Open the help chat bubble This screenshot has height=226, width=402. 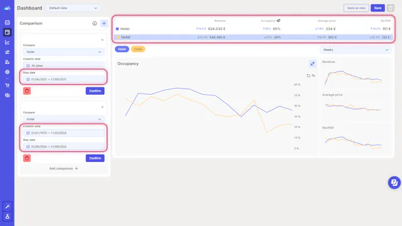394,183
